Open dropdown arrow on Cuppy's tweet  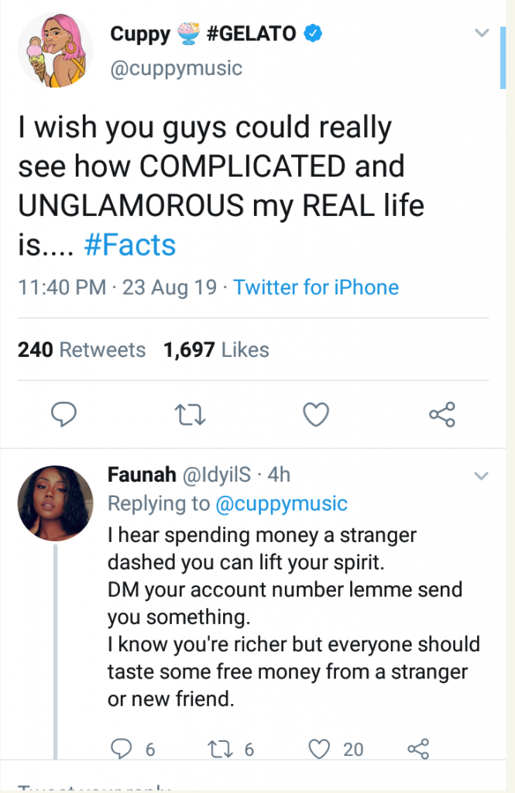click(482, 33)
